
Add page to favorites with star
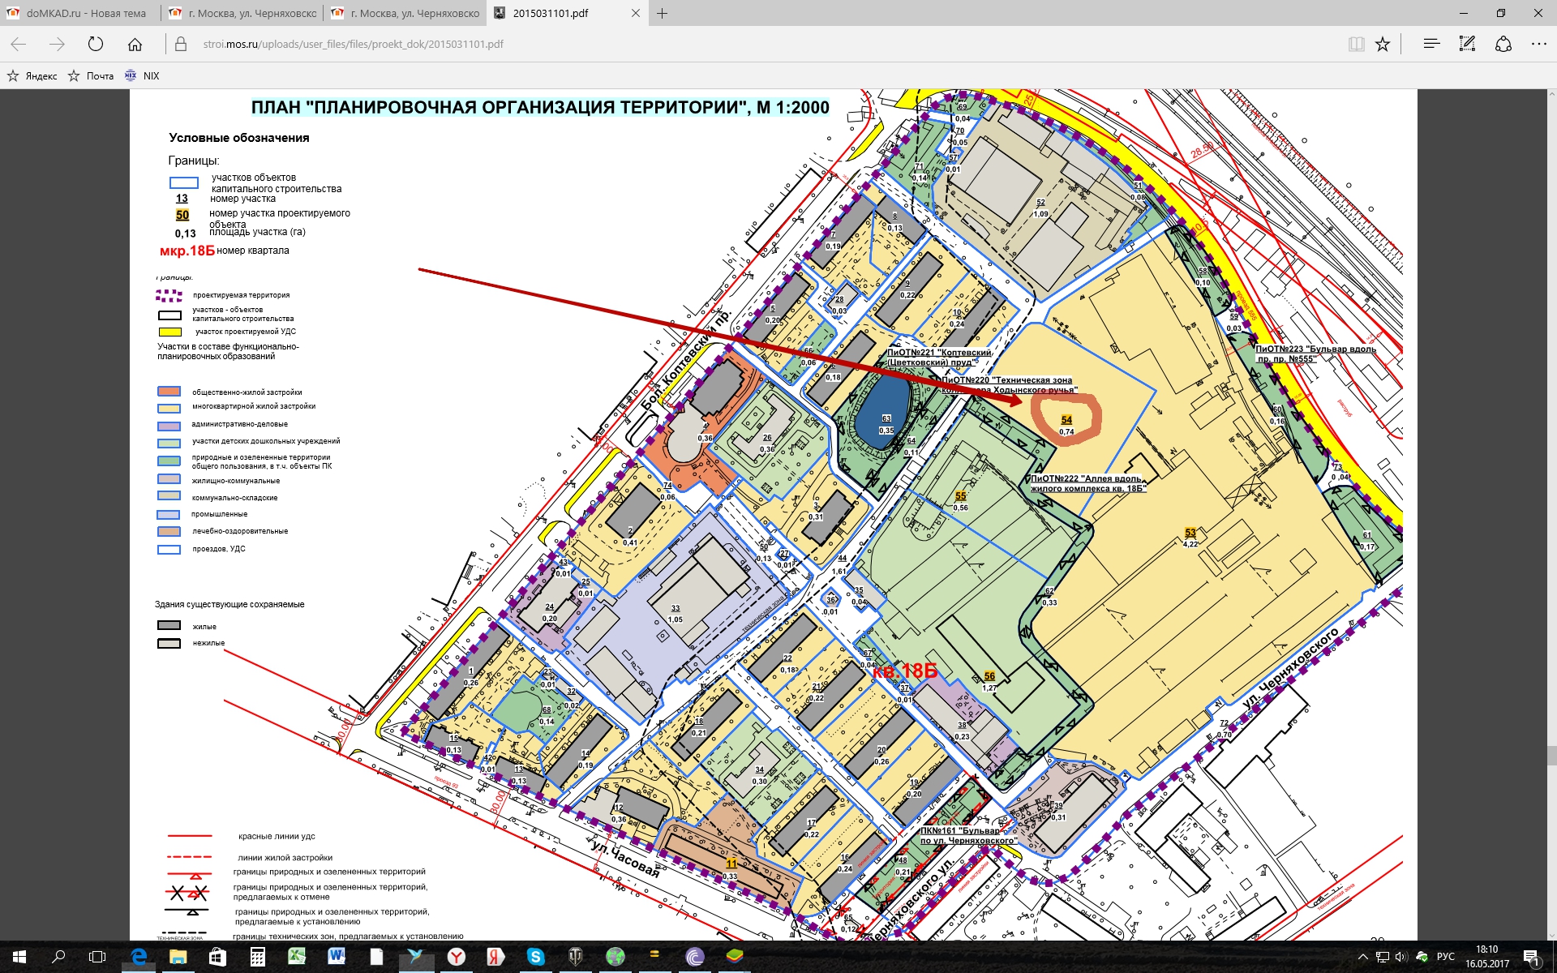(1383, 45)
